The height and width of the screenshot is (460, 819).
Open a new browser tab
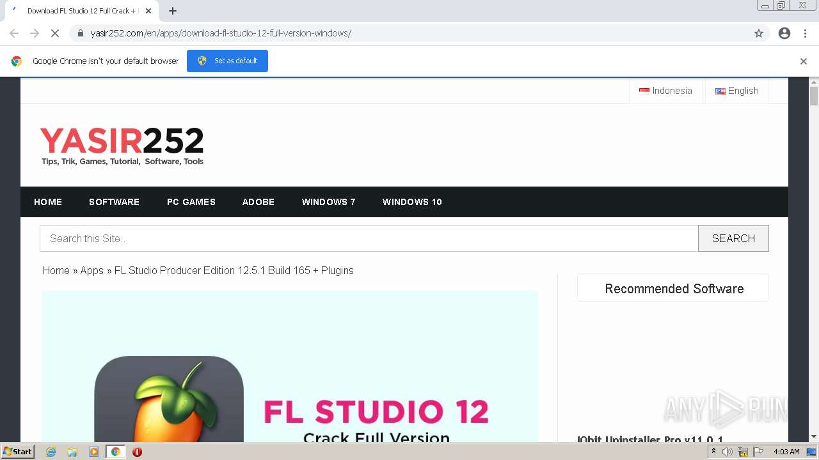173,11
